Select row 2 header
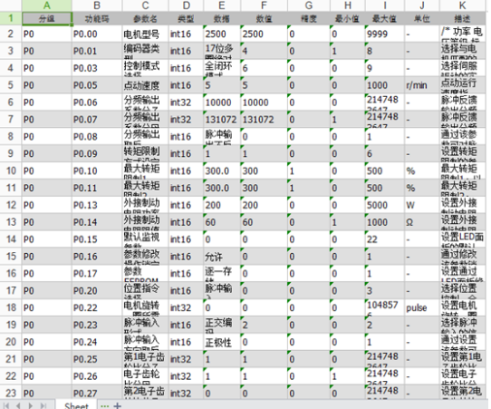The image size is (491, 409). [x=11, y=34]
